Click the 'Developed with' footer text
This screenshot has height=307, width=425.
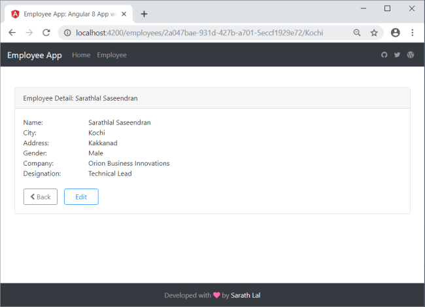click(188, 295)
